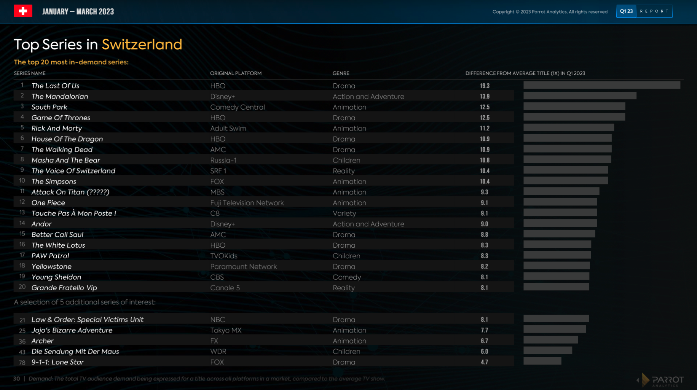This screenshot has height=390, width=697.
Task: Click 'Young Sheldon' series name
Action: point(56,277)
